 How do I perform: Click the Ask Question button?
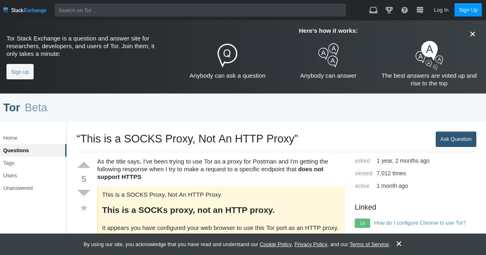[x=456, y=139]
